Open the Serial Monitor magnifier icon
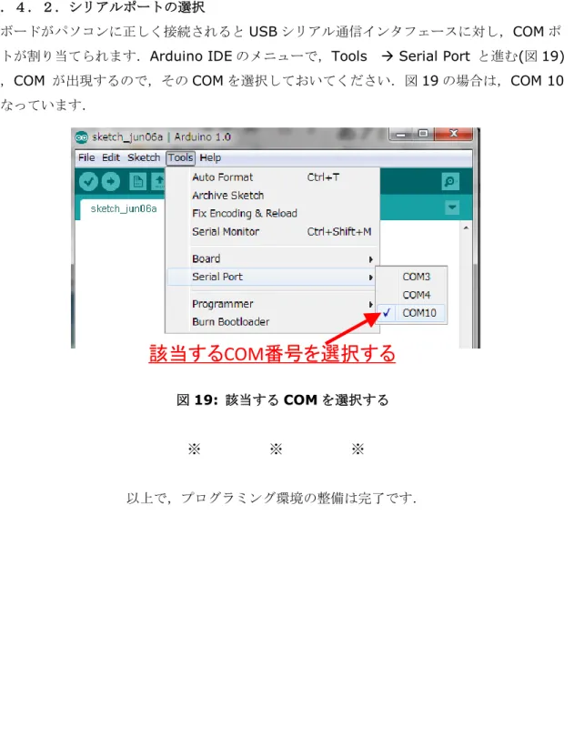Image resolution: width=574 pixels, height=738 pixels. point(450,181)
